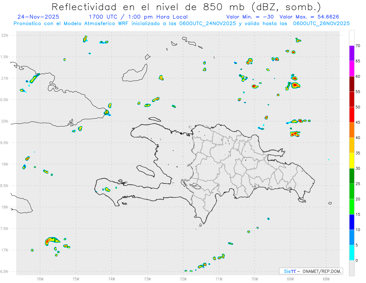Click the colorbar tick label '60'
The height and width of the screenshot is (283, 366).
coord(358,76)
